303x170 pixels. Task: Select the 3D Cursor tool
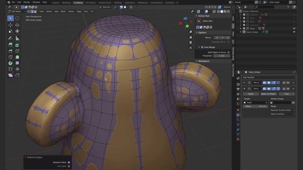17,18
